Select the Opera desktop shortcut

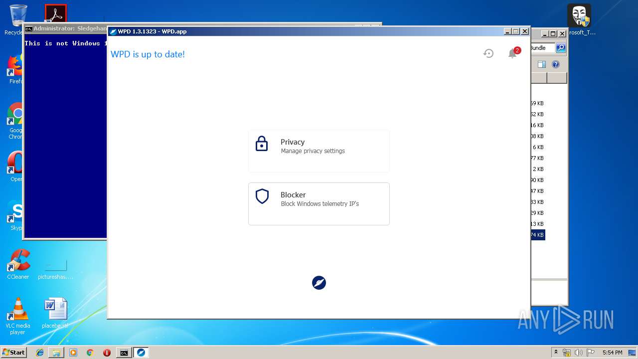coord(15,166)
